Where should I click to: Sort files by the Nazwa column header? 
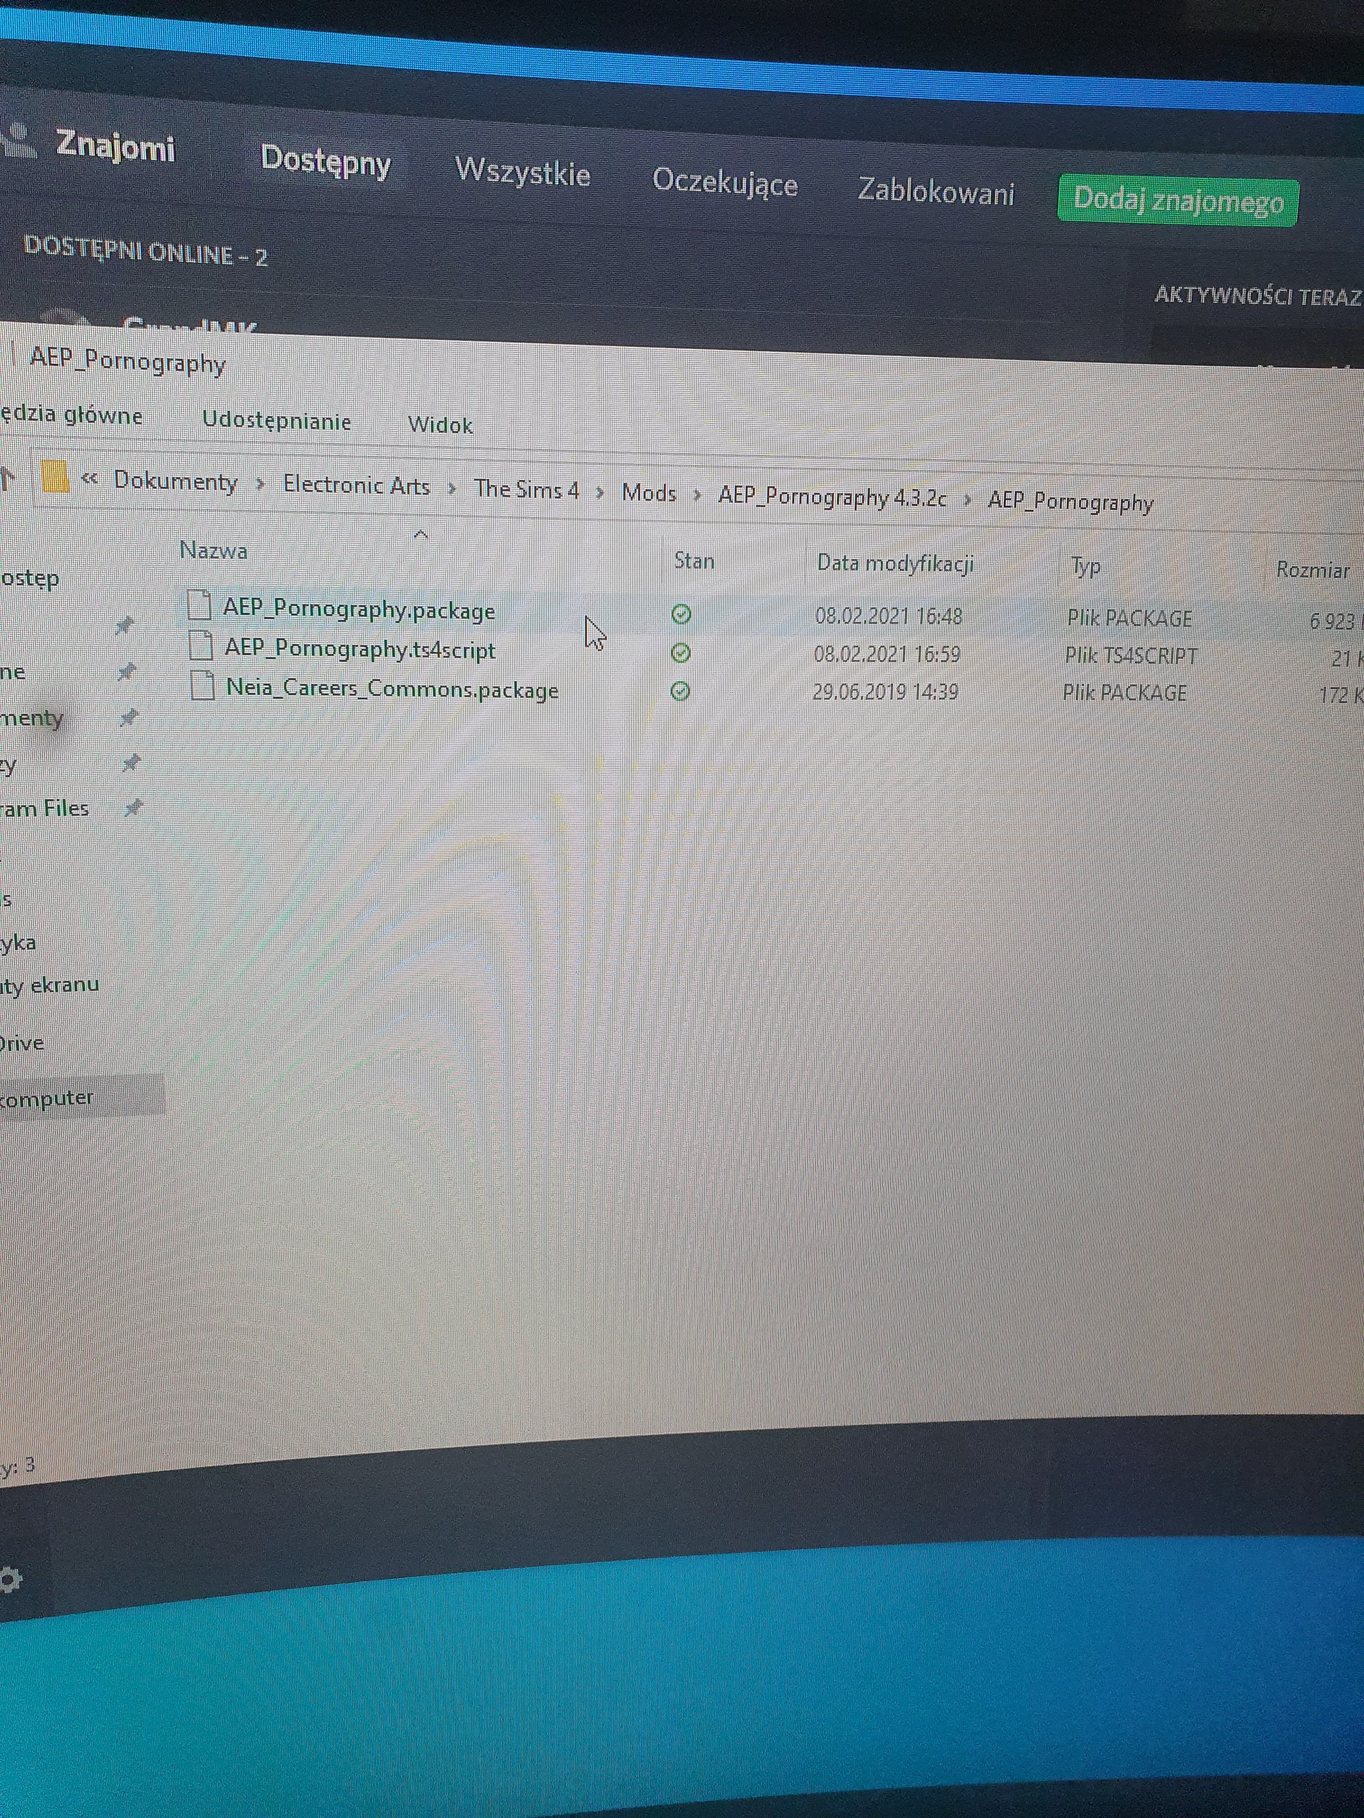click(214, 550)
